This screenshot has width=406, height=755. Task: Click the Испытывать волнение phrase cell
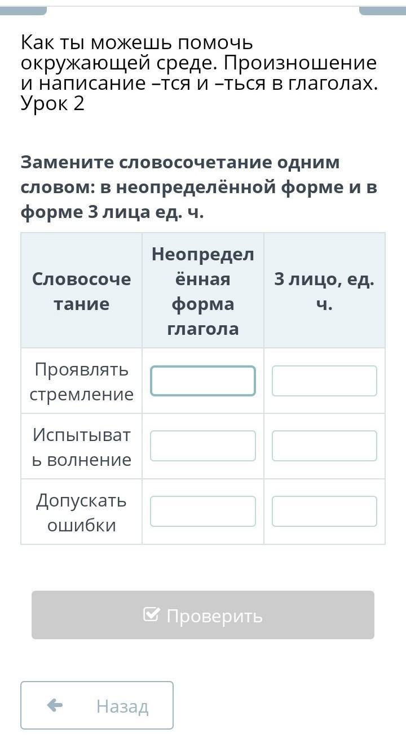point(81,446)
